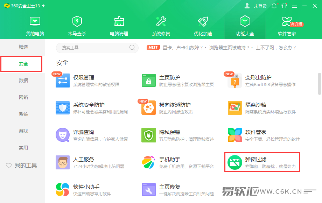Select the 系统 sidebar tab
This screenshot has width=322, height=203.
pos(23,114)
